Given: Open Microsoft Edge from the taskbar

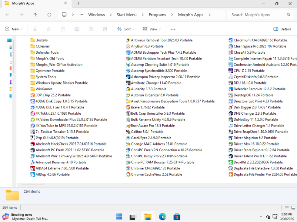Looking at the screenshot, I should (162, 216).
